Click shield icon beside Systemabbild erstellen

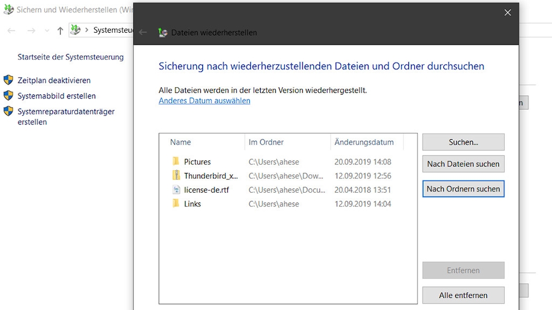[8, 96]
